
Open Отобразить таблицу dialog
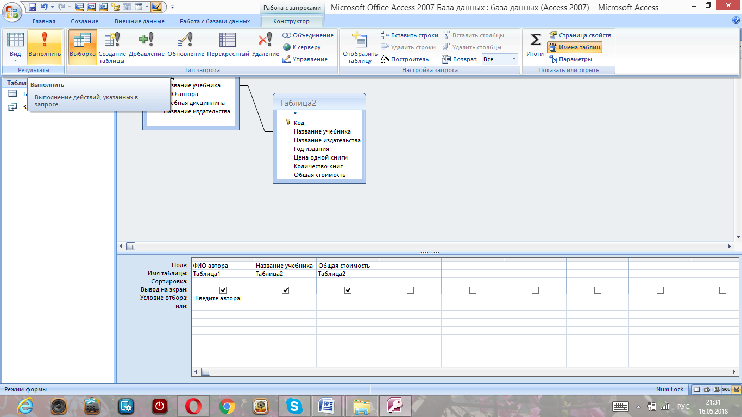tap(360, 47)
